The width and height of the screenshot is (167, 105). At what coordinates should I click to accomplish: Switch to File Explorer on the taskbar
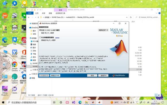pos(86,102)
